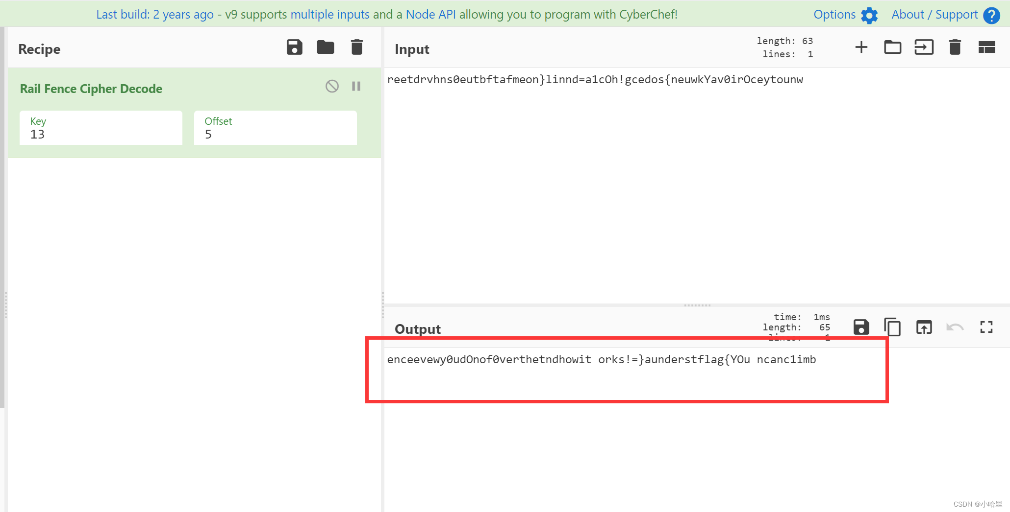Add a new input tab
Viewport: 1010px width, 512px height.
click(x=861, y=47)
